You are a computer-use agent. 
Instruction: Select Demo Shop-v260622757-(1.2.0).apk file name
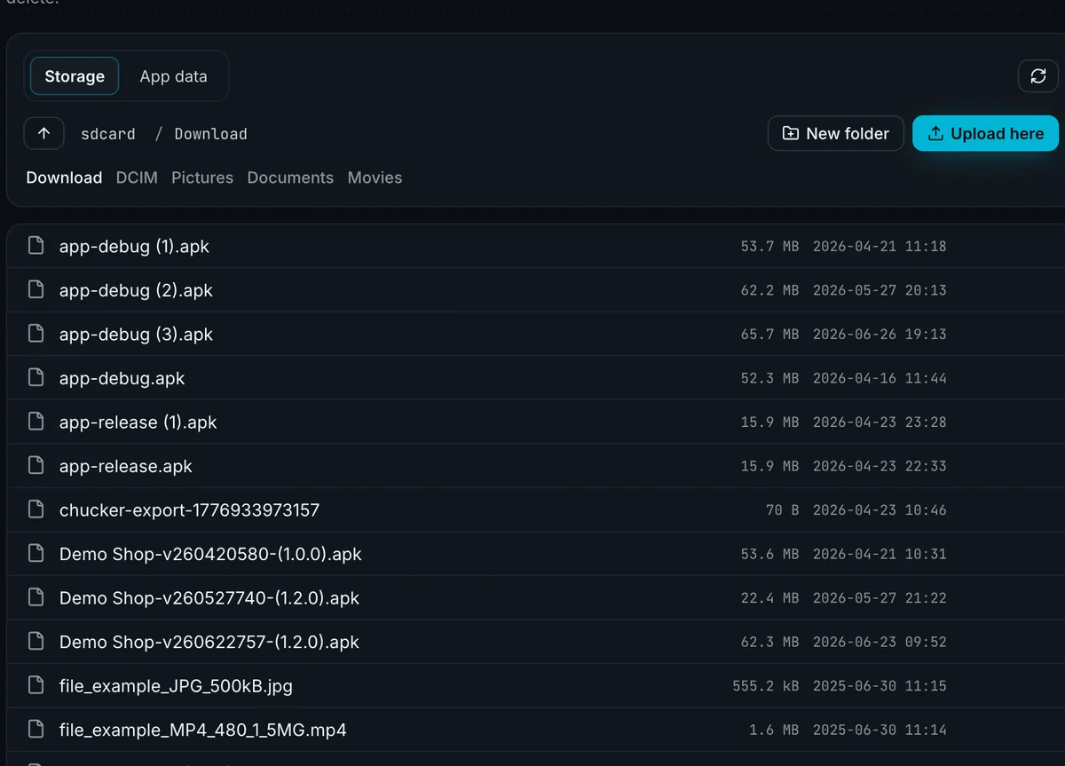(209, 642)
